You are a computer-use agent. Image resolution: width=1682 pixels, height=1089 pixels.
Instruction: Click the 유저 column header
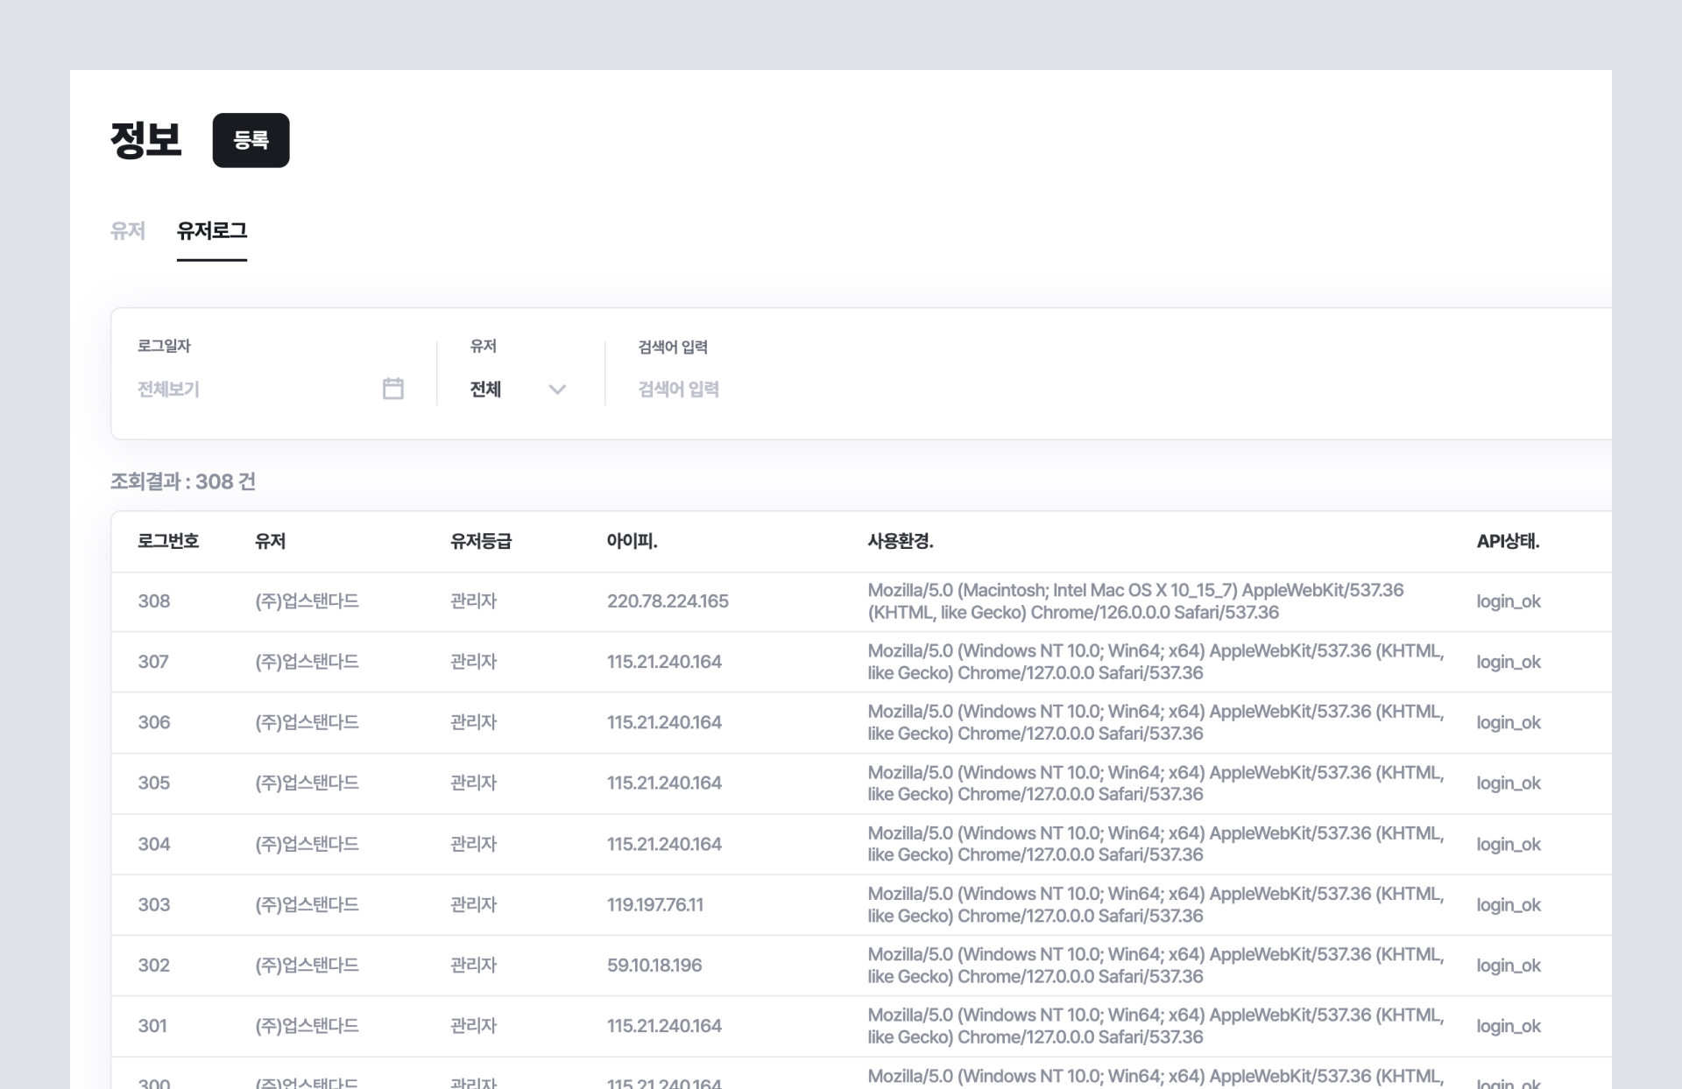click(x=270, y=542)
